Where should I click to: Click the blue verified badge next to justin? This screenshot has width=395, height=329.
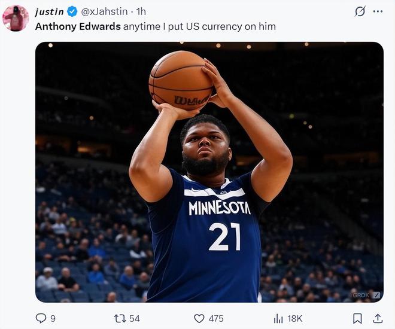coord(72,11)
